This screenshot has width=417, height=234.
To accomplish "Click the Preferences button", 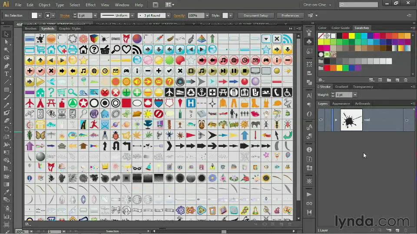I will (x=290, y=16).
